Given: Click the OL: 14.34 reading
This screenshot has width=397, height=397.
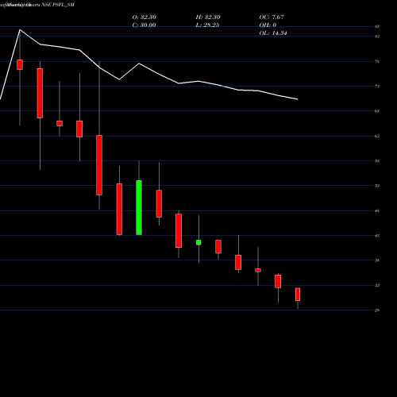Looking at the screenshot, I should coord(273,33).
